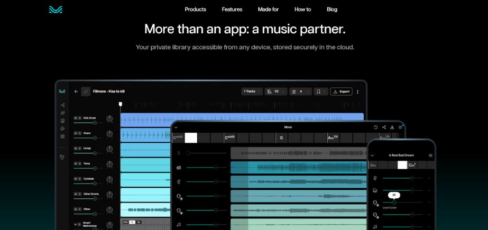Image resolution: width=488 pixels, height=230 pixels.
Task: Click the piano track icon on the phone
Action: pyautogui.click(x=375, y=190)
